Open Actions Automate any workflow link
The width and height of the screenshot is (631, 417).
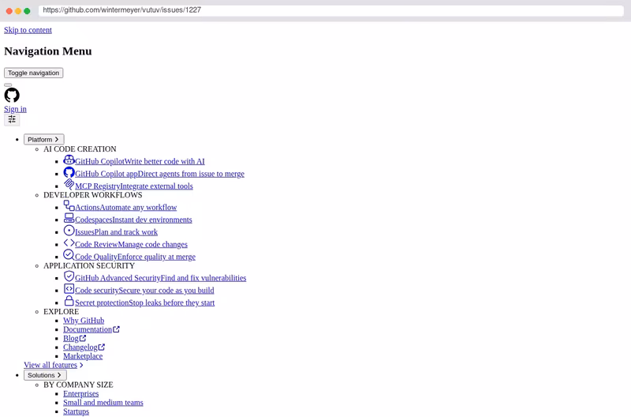125,207
